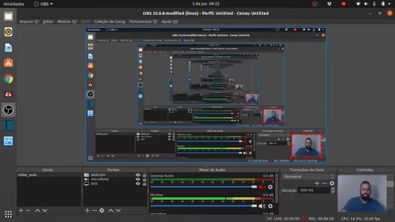This screenshot has width=395, height=222.
Task: Open the system menu arrow in the top bar
Action: pos(389,4)
